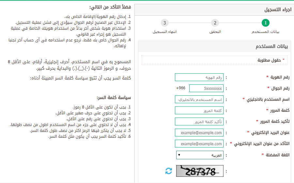Screen dimensions: 294x183
Task: Click the رقم الهوية field label
Action: point(280,77)
